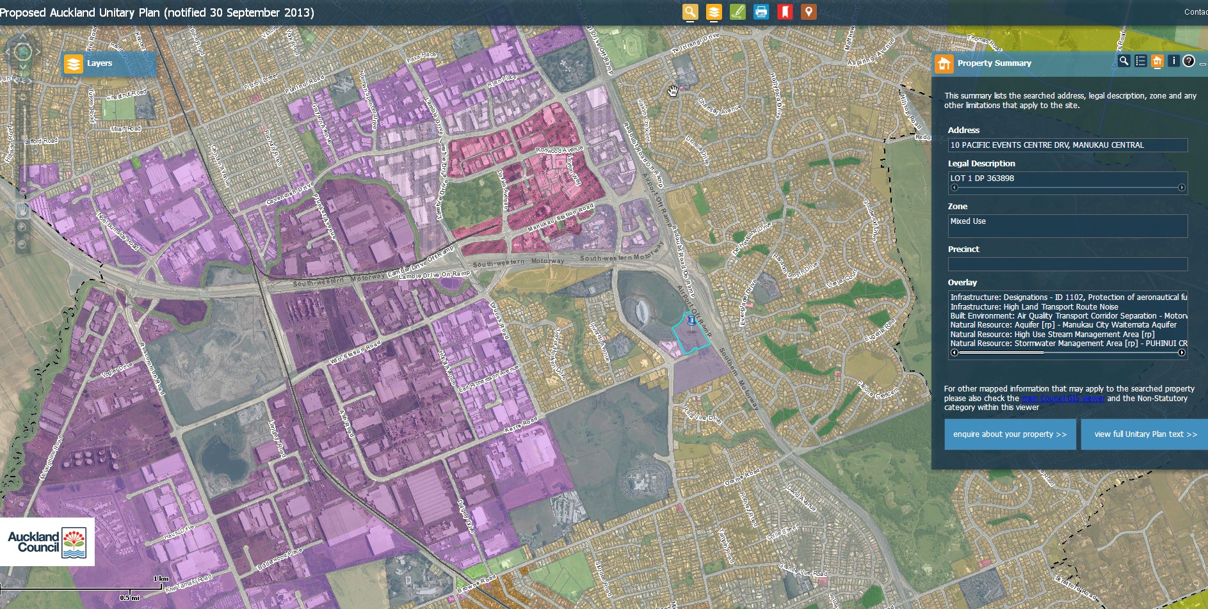The width and height of the screenshot is (1208, 609).
Task: Click right arrow of Overlay horizontal scrollbar
Action: click(x=1182, y=352)
